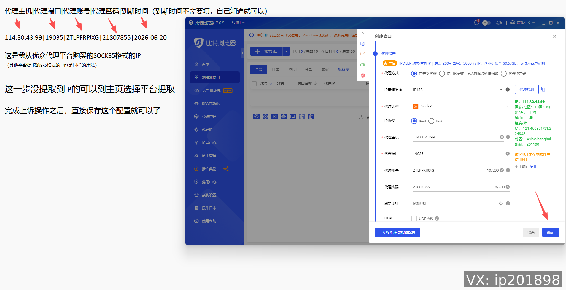566x290 pixels.
Task: Click the circled X batch close icon
Action: coord(265,117)
